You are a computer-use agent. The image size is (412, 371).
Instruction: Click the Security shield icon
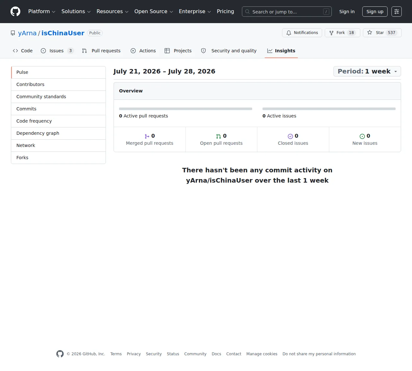point(203,51)
